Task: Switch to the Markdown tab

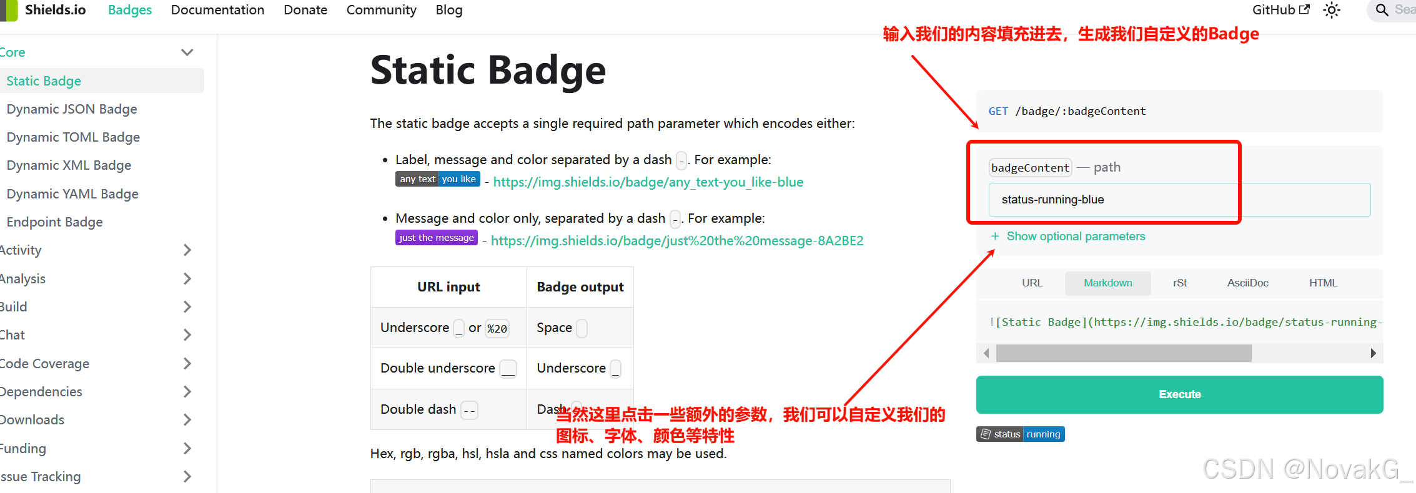Action: tap(1107, 283)
